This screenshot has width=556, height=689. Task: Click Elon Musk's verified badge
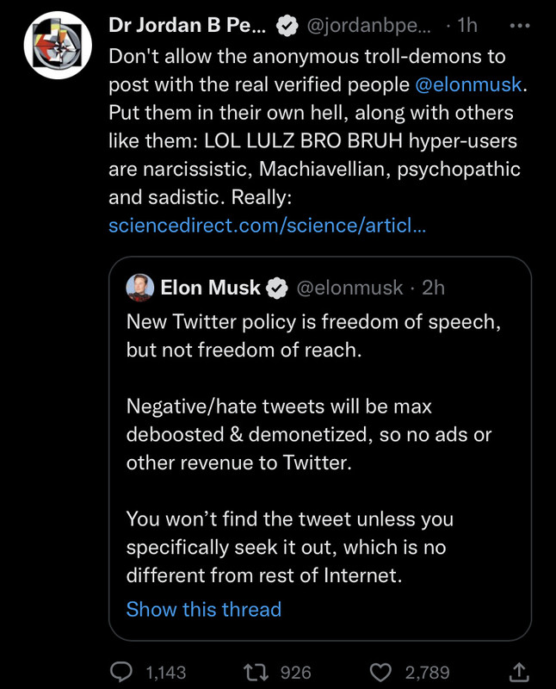click(276, 288)
